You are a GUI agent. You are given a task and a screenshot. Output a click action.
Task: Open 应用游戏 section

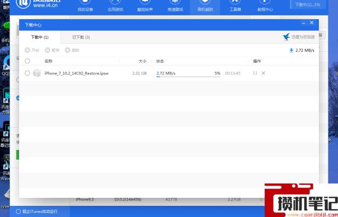[115, 6]
